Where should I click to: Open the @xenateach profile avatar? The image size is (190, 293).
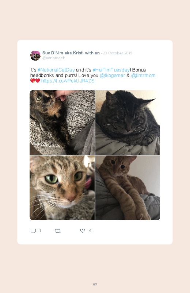[35, 55]
